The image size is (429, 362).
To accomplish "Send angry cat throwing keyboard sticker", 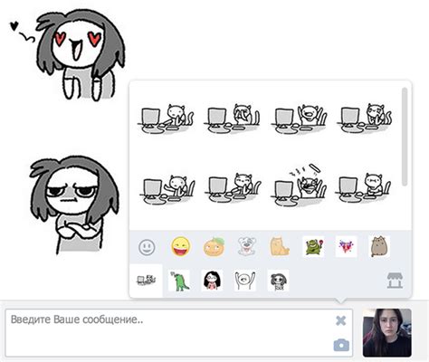I will pos(299,186).
